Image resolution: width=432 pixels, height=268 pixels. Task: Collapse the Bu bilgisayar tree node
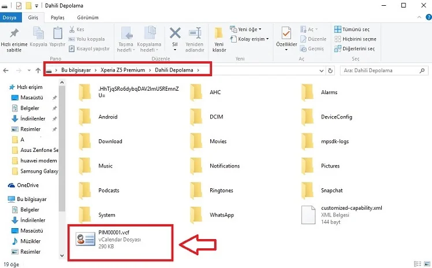[x=4, y=199]
